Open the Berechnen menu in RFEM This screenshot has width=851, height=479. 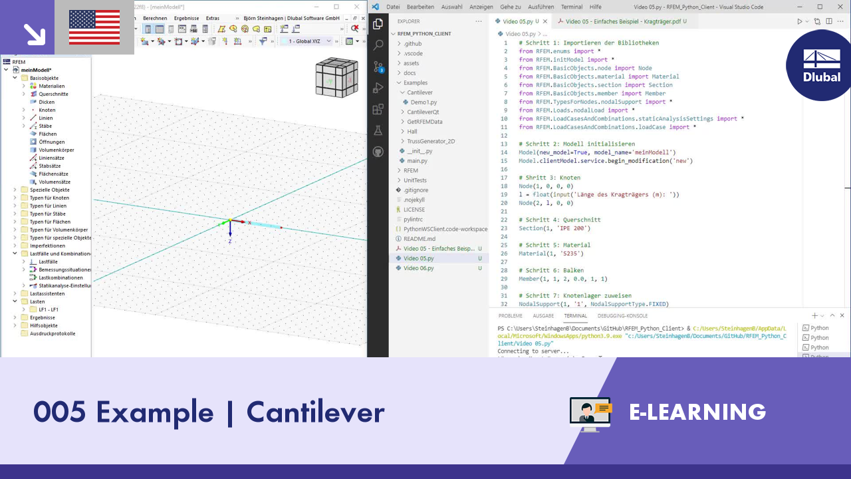pyautogui.click(x=155, y=18)
